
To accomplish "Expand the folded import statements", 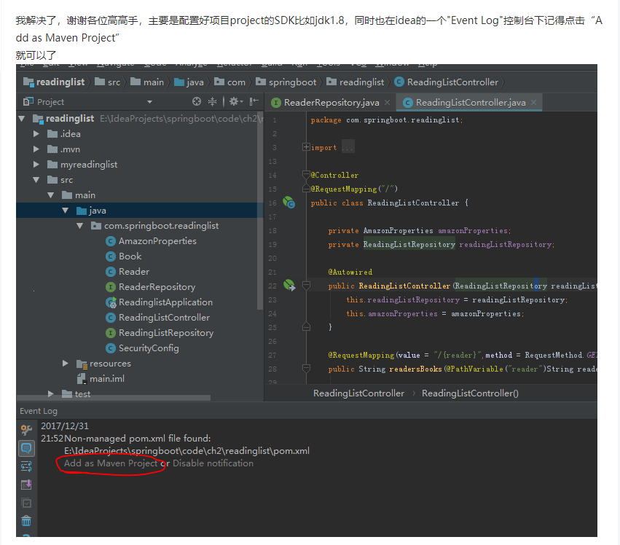I will pos(306,147).
